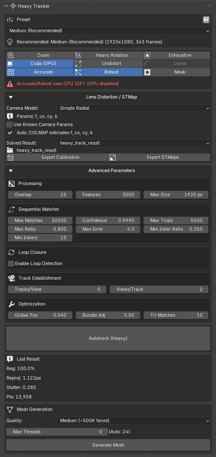Viewport: 216px width, 457px height.
Task: Click Export Calibration button
Action: tap(57, 157)
